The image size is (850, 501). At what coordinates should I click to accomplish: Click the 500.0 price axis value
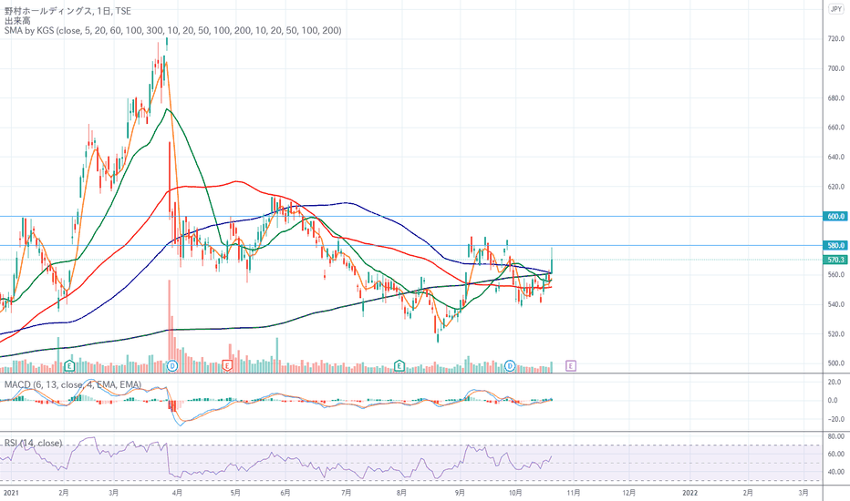tap(836, 363)
